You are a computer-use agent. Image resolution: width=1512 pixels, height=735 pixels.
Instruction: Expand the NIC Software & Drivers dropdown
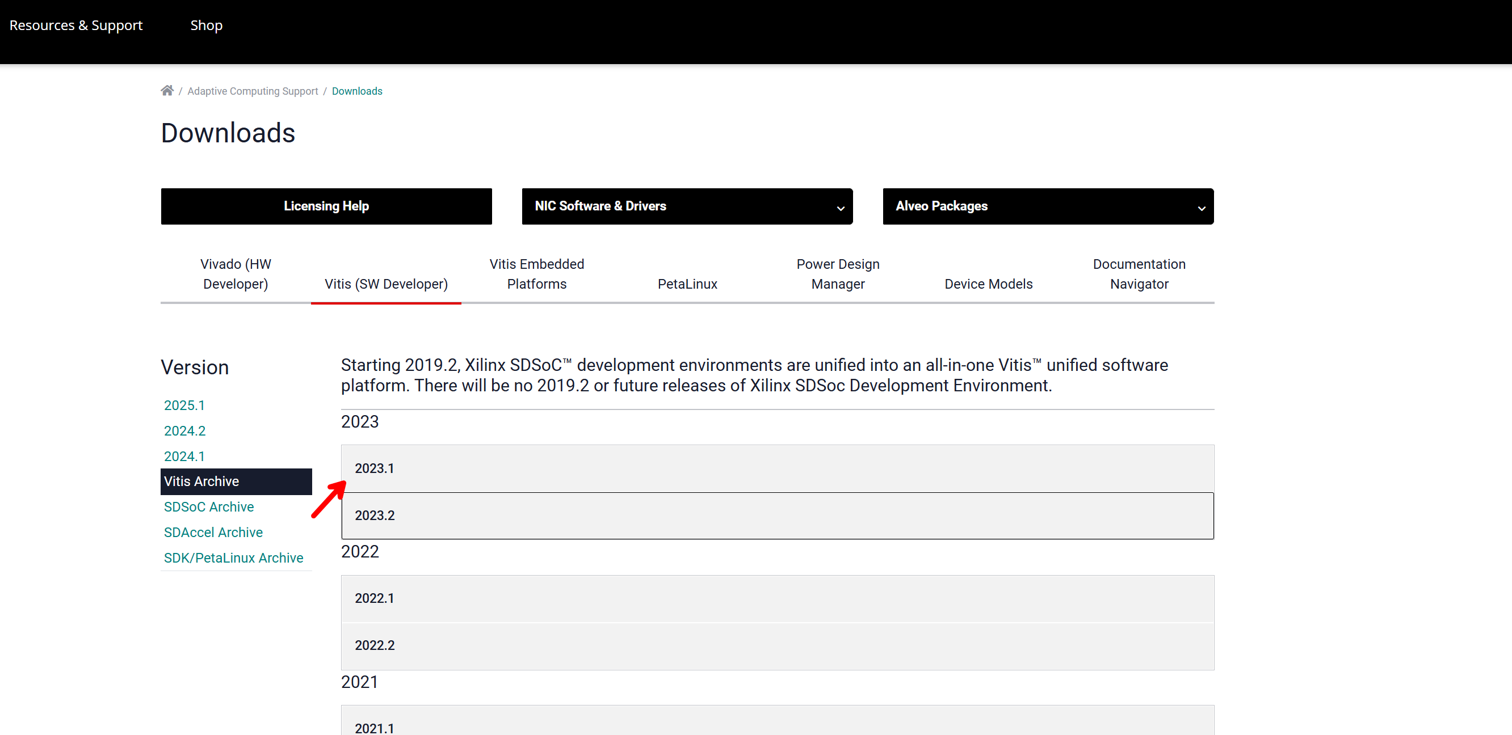pyautogui.click(x=686, y=206)
